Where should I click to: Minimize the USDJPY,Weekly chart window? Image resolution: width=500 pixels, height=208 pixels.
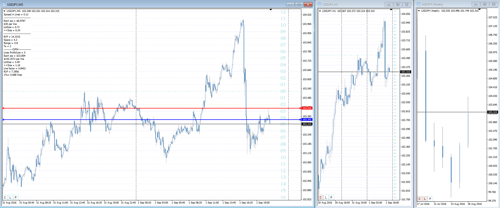tap(476, 4)
